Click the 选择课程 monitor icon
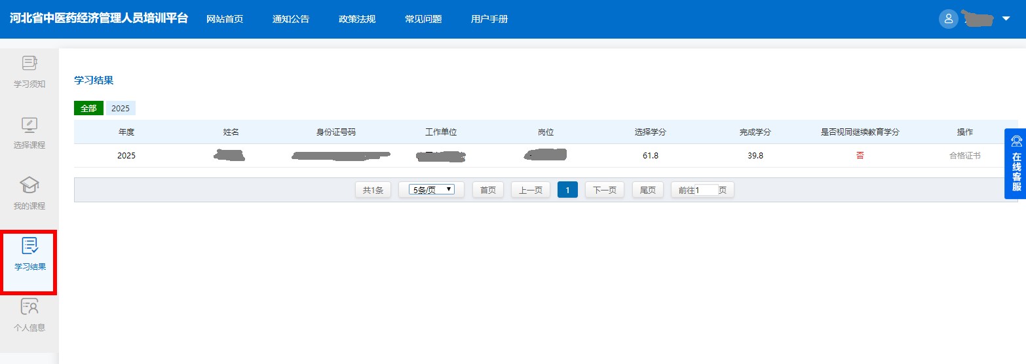Image resolution: width=1026 pixels, height=364 pixels. point(29,124)
